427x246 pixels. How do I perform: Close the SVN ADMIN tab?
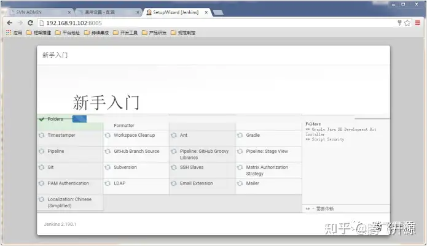69,12
